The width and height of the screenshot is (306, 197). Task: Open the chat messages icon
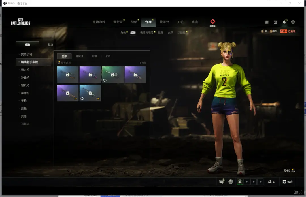click(x=221, y=182)
